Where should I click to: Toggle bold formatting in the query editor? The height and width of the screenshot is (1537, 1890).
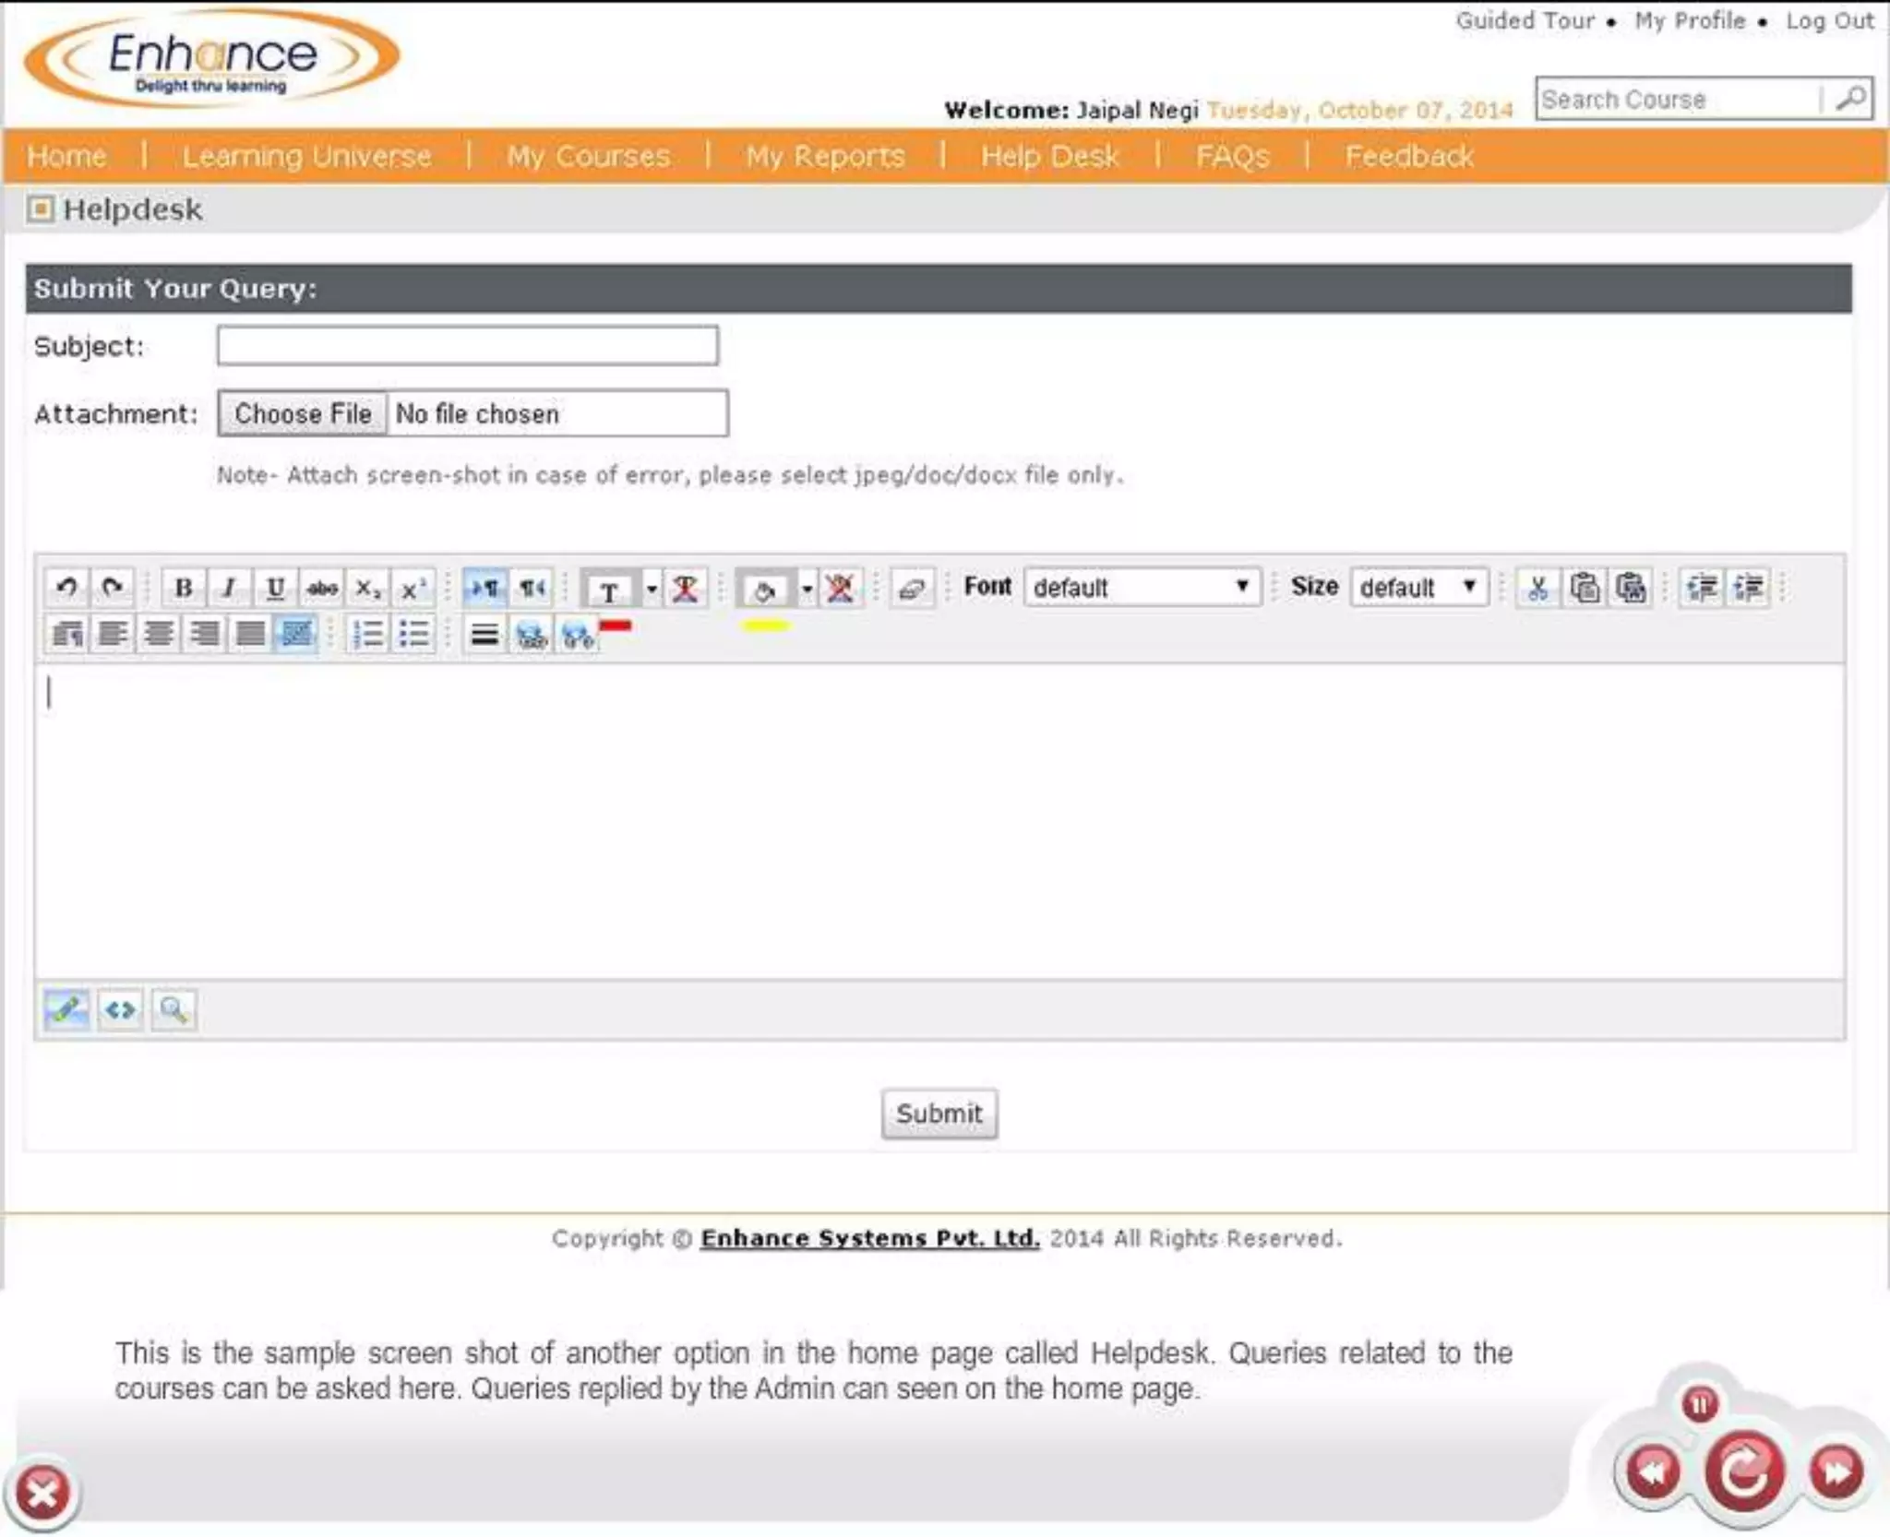coord(183,587)
